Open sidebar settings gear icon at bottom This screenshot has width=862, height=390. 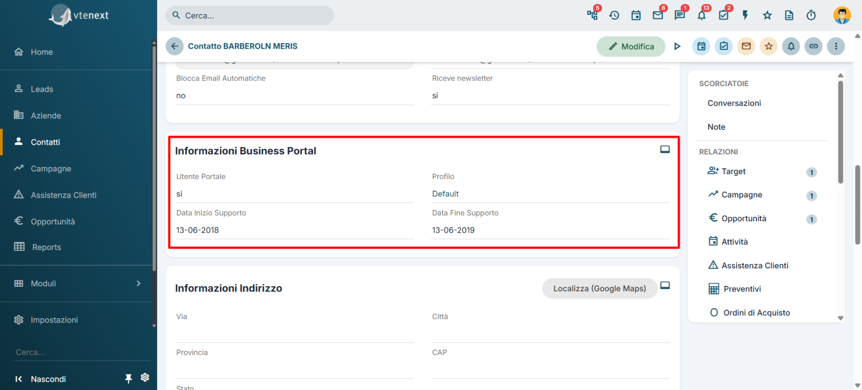coord(145,378)
